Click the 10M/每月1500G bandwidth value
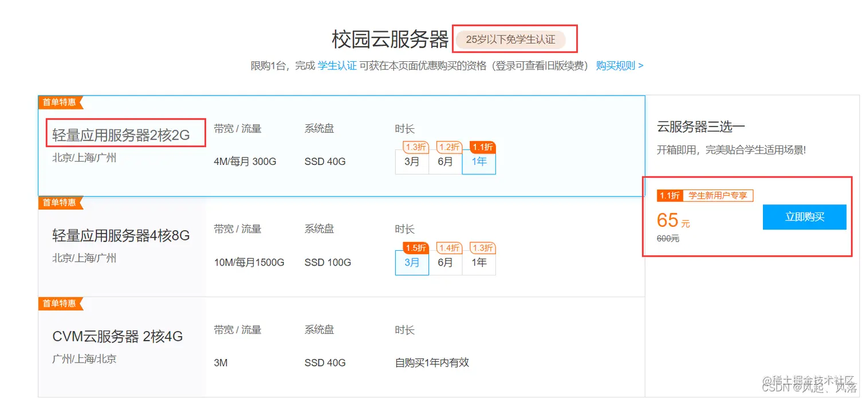 [x=249, y=262]
